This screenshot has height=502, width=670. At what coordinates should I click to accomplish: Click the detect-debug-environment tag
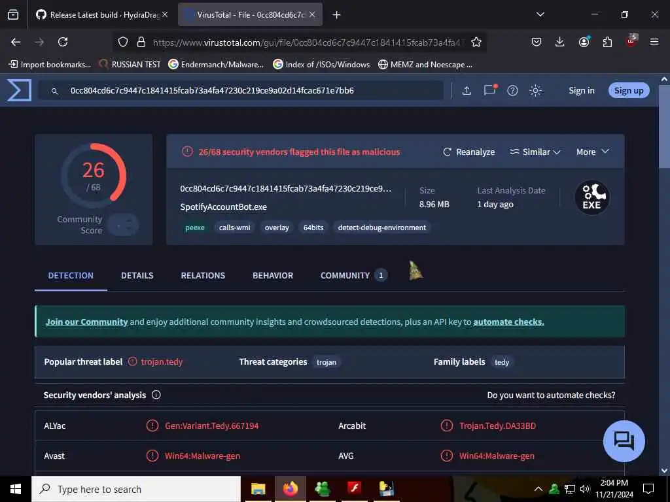tap(382, 227)
